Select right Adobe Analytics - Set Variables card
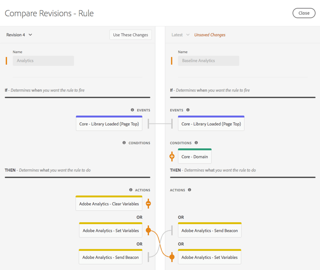Viewport: 320px width, 270px height. coord(209,257)
